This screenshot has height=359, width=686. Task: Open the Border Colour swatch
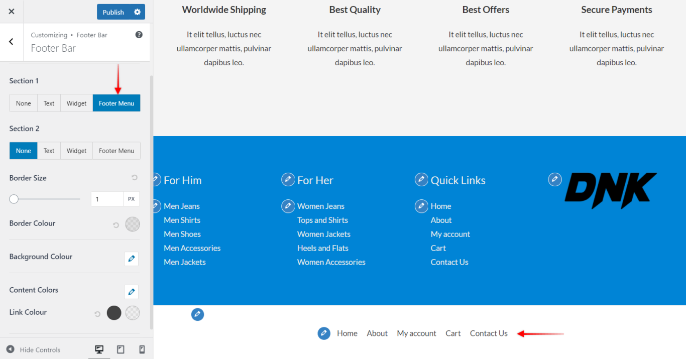132,224
